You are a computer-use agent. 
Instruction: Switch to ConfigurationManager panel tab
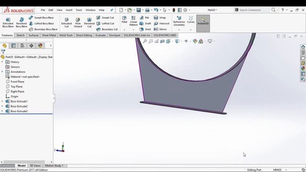point(22,46)
